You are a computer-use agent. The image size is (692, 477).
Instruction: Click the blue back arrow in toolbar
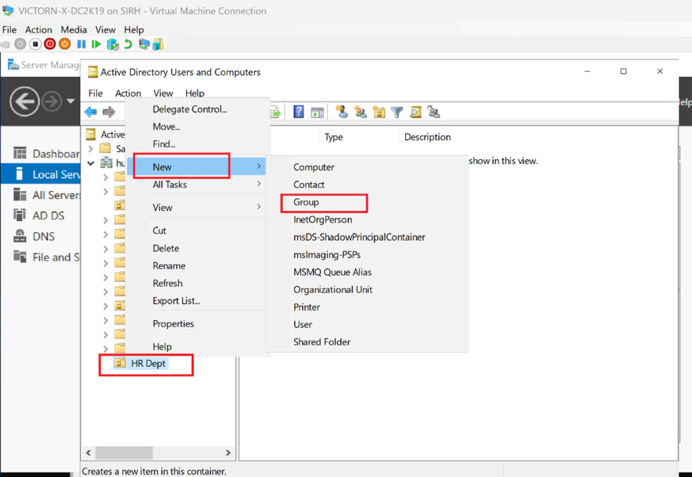tap(91, 112)
